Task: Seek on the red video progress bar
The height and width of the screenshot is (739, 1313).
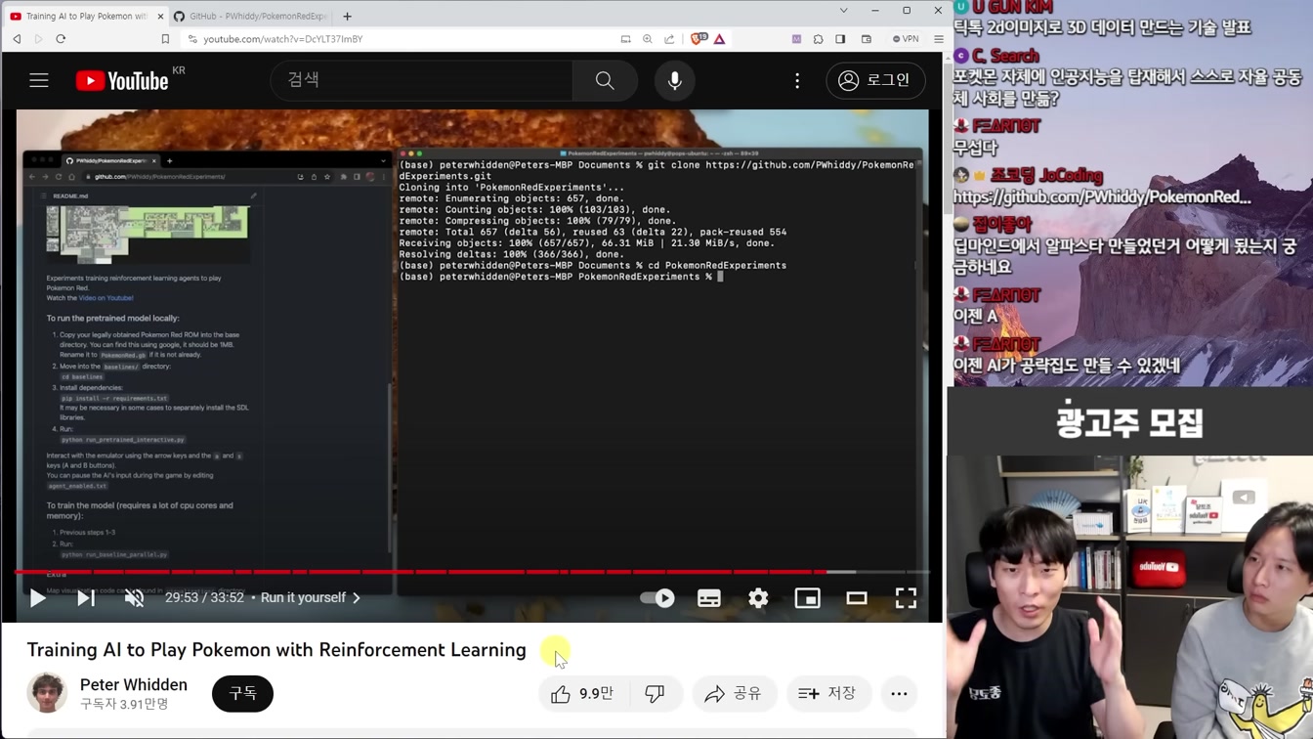Action: coord(420,572)
